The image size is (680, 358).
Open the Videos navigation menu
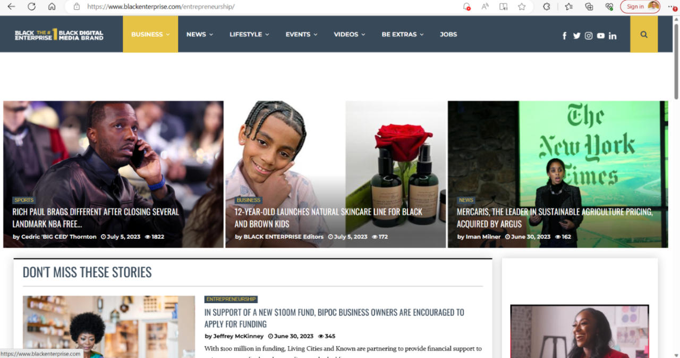click(349, 35)
